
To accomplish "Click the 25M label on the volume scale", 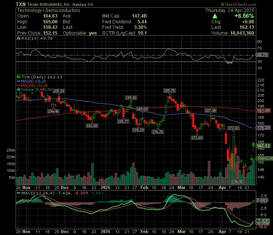I will pyautogui.click(x=11, y=150).
